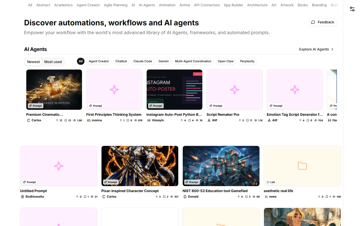Select the Animation category

(x=167, y=5)
